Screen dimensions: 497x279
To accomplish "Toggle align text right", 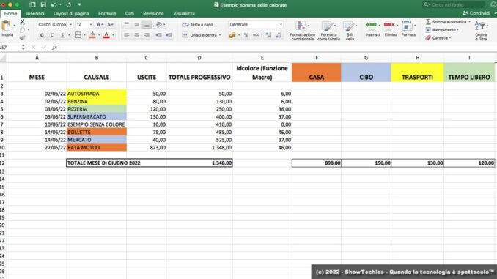I will [x=147, y=35].
